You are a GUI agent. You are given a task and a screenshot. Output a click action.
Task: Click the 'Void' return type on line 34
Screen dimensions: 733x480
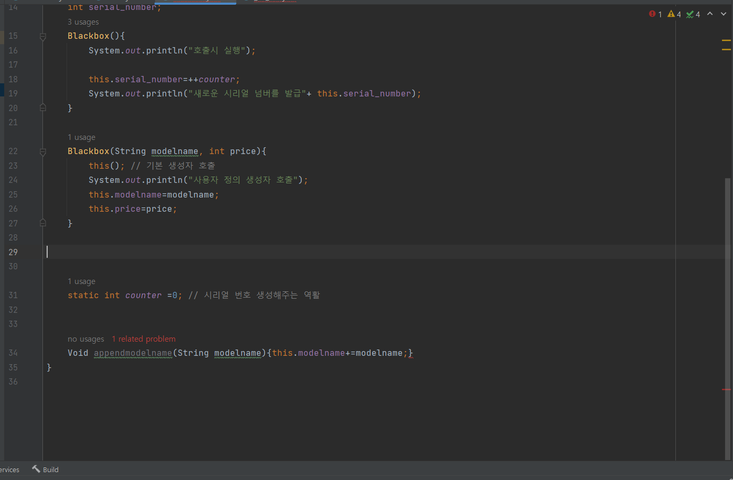(x=78, y=353)
